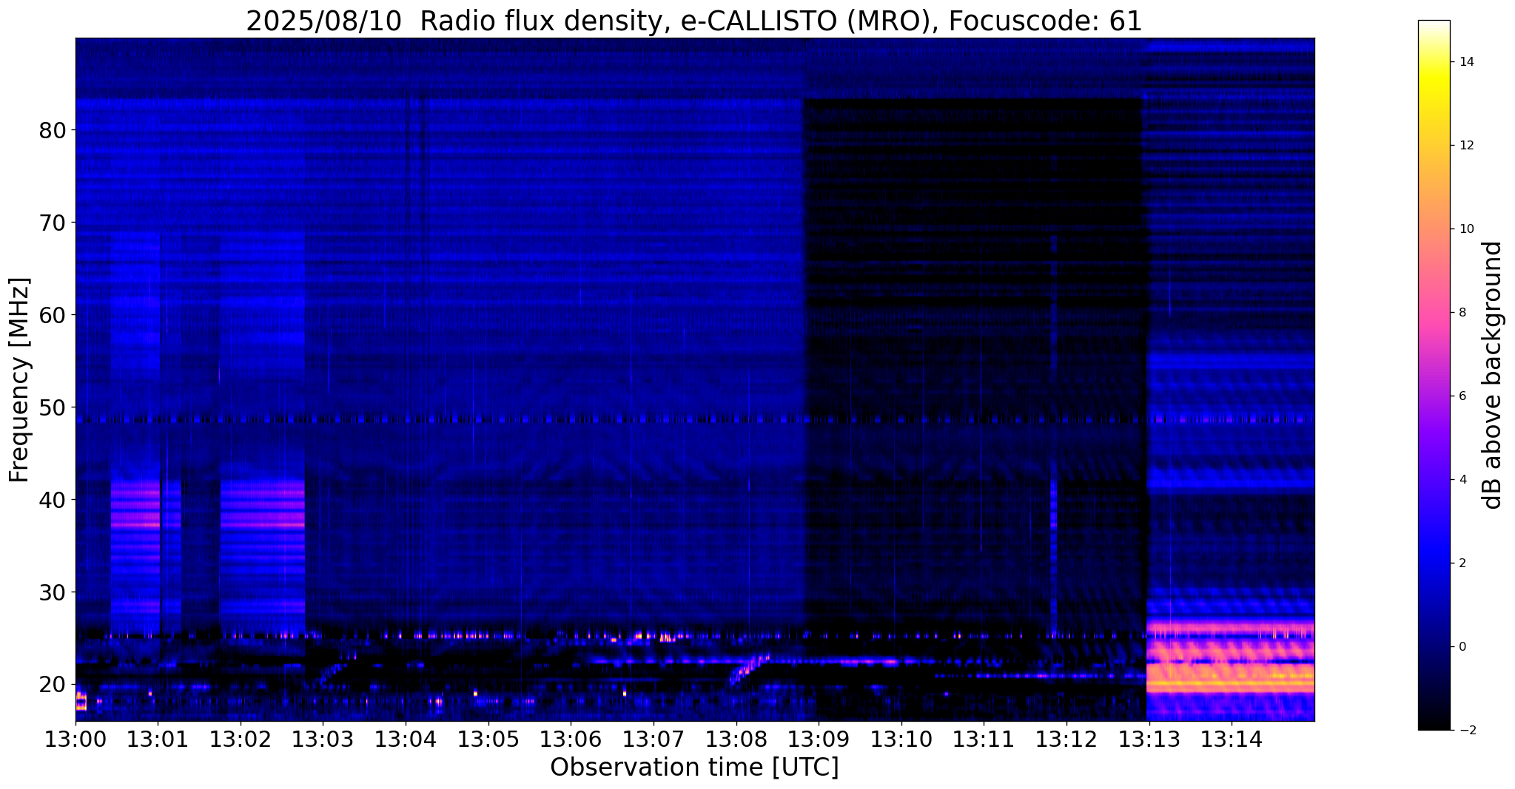
Task: Click the blue lower section of the colorbar
Action: click(1434, 562)
